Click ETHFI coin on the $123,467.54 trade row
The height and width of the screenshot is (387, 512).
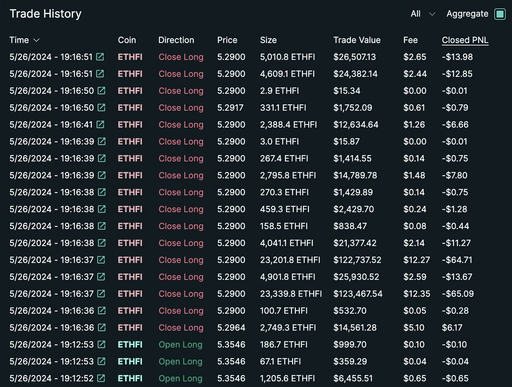coord(130,294)
